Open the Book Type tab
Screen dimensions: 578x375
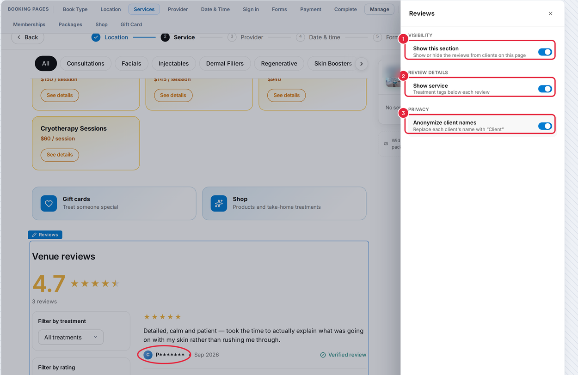point(75,9)
